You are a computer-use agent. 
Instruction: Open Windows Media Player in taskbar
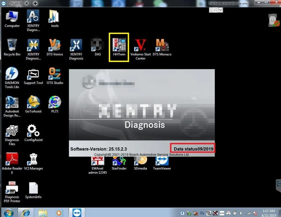pyautogui.click(x=59, y=213)
